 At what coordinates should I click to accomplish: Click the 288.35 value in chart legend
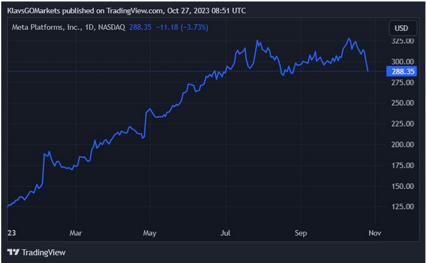click(140, 27)
